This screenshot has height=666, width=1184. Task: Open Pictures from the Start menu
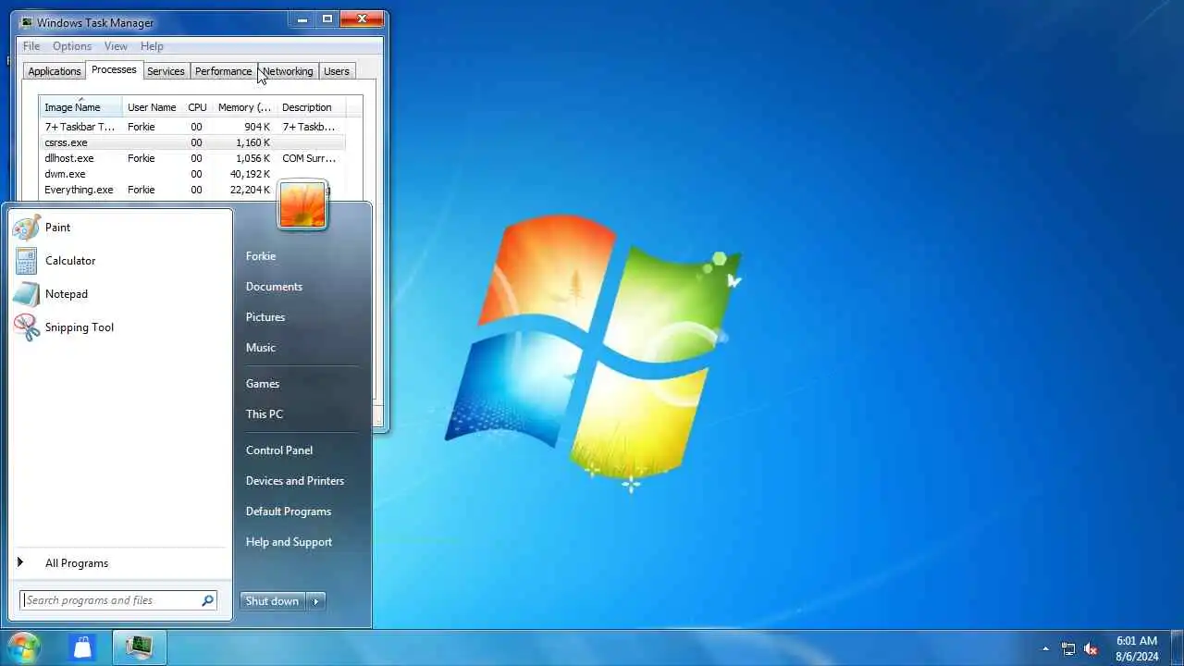(x=265, y=317)
